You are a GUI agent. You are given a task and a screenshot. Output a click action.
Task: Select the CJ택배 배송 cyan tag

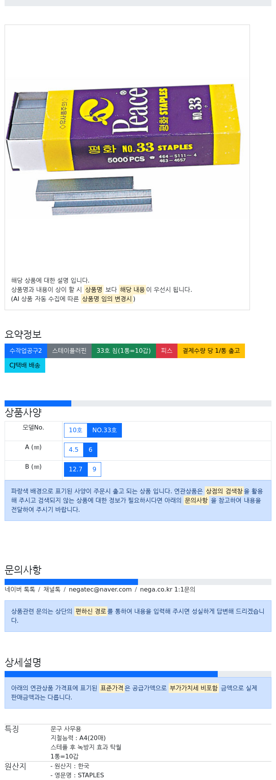point(25,365)
